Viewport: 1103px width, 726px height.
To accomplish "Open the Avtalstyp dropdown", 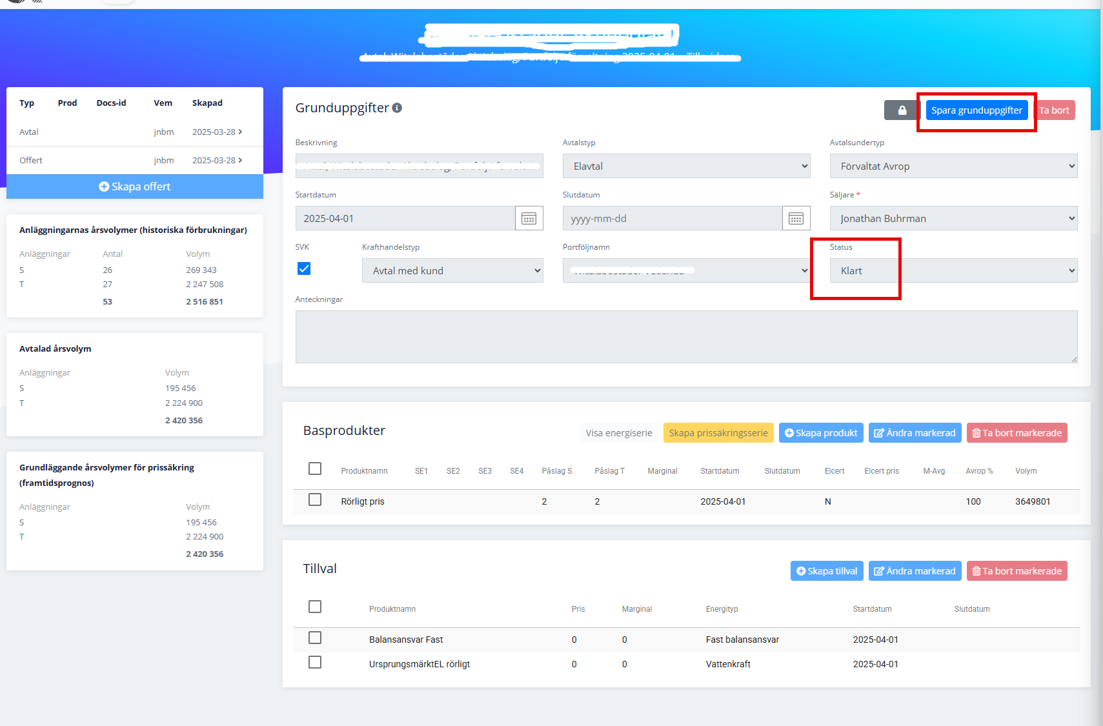I will coord(686,166).
